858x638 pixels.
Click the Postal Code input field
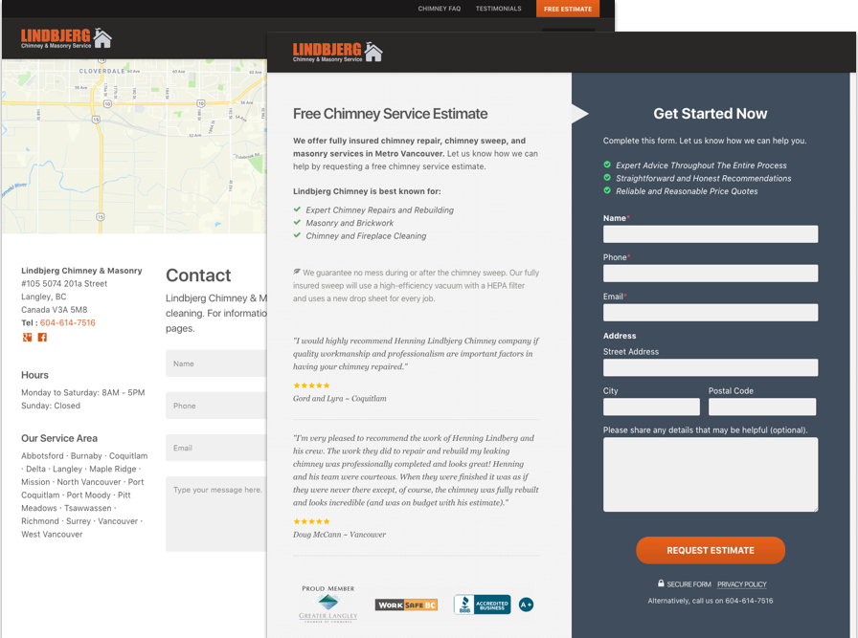pos(762,407)
